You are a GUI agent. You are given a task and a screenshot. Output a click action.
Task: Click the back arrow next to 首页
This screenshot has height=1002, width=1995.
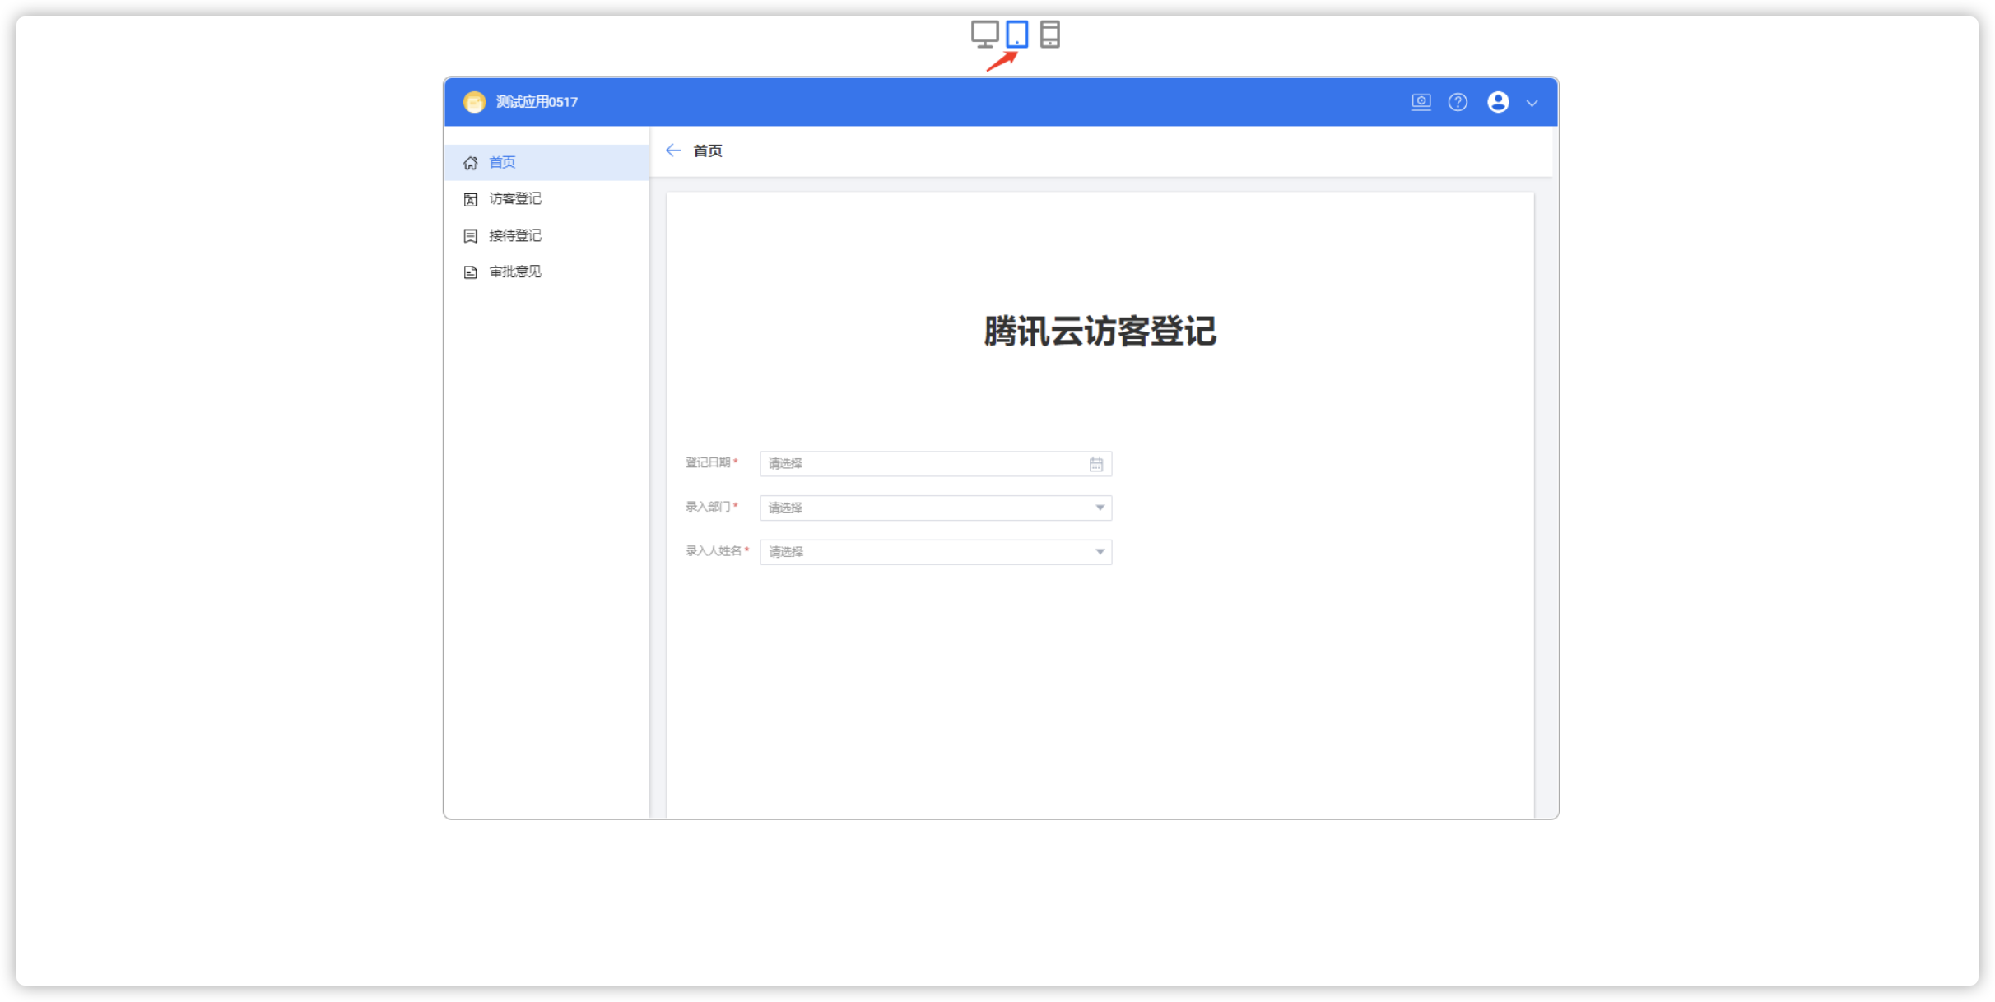[x=673, y=151]
